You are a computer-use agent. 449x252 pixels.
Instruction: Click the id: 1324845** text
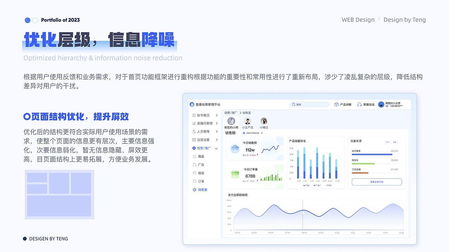pyautogui.click(x=394, y=106)
